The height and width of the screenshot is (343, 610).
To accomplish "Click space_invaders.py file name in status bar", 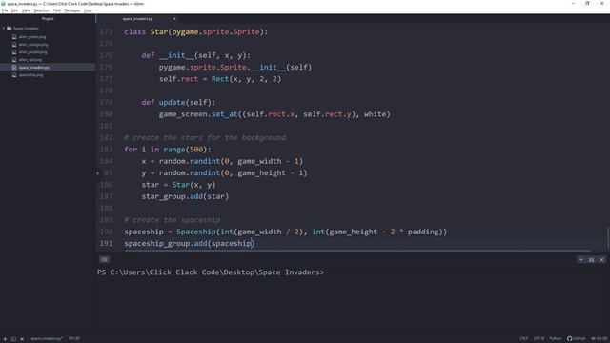I will click(x=47, y=339).
